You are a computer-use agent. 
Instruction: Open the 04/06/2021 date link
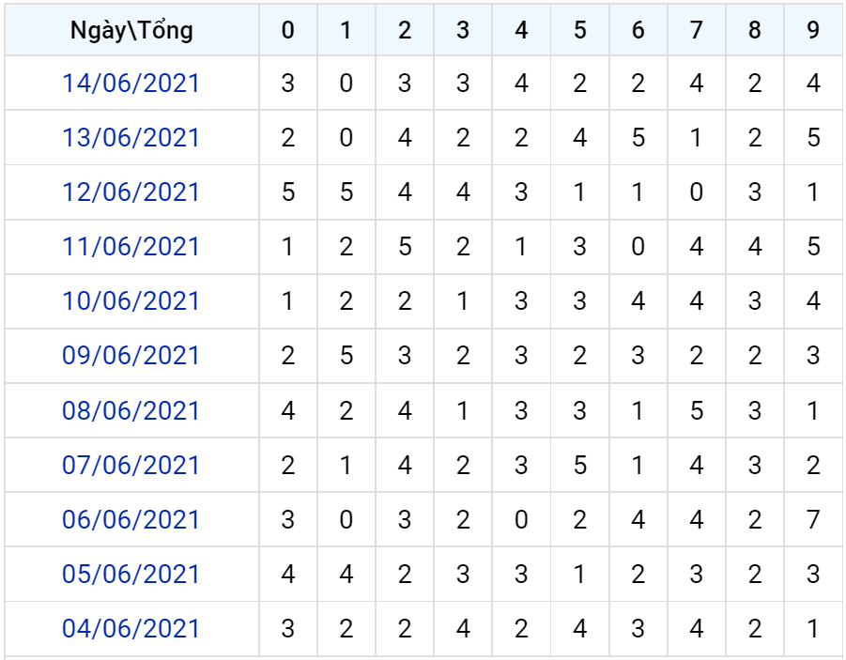click(x=131, y=629)
